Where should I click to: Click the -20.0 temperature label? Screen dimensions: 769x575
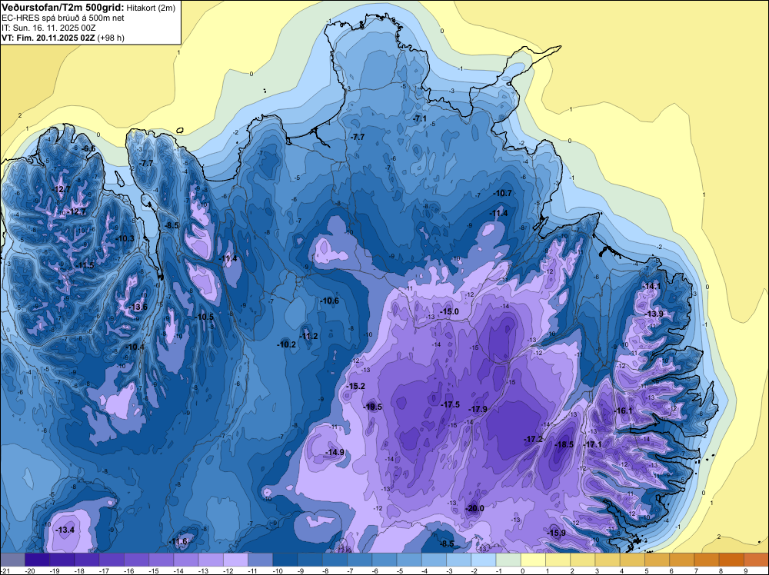(474, 508)
